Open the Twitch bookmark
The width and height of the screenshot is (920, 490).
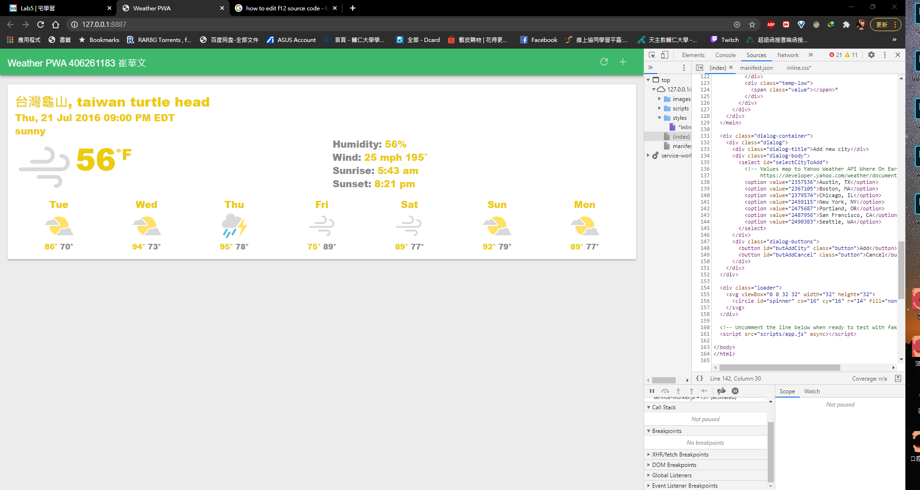coord(725,40)
